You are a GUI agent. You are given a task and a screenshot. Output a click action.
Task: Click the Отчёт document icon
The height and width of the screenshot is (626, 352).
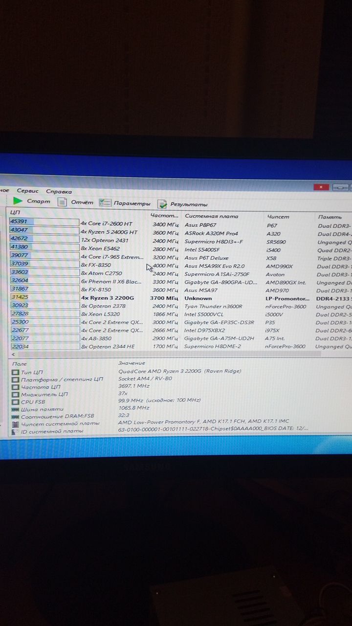(62, 201)
